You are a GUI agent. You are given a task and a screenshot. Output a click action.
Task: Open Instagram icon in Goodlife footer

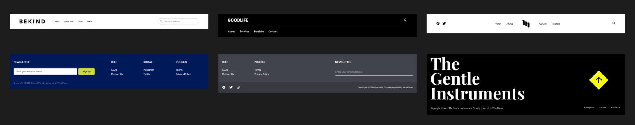click(238, 87)
